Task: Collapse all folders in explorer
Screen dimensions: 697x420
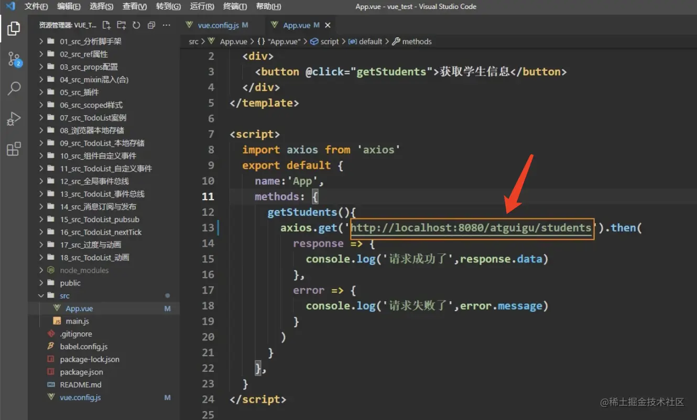Action: click(151, 25)
